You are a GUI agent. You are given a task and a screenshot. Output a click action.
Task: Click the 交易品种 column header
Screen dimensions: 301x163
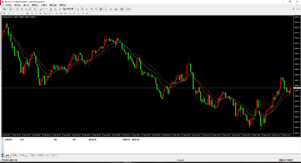[8, 140]
